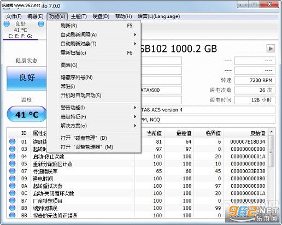Click status circle for attribute B7 row

pyautogui.click(x=12, y=200)
